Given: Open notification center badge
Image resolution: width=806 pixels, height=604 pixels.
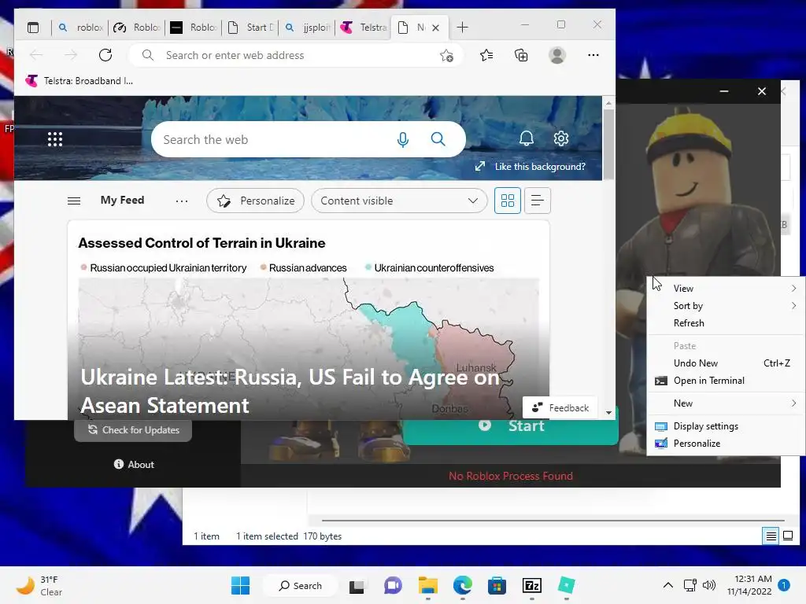Looking at the screenshot, I should click(784, 585).
